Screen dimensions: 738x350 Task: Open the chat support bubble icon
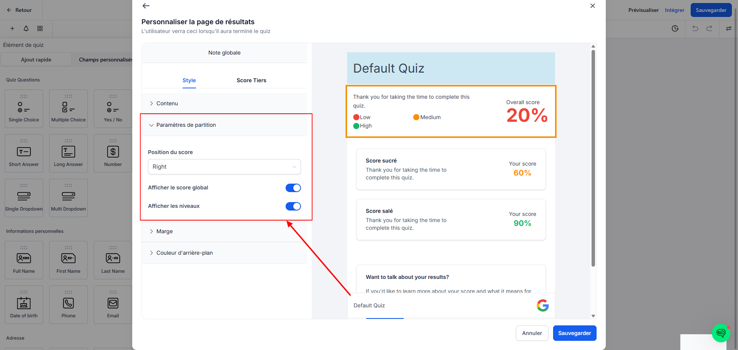pos(721,333)
